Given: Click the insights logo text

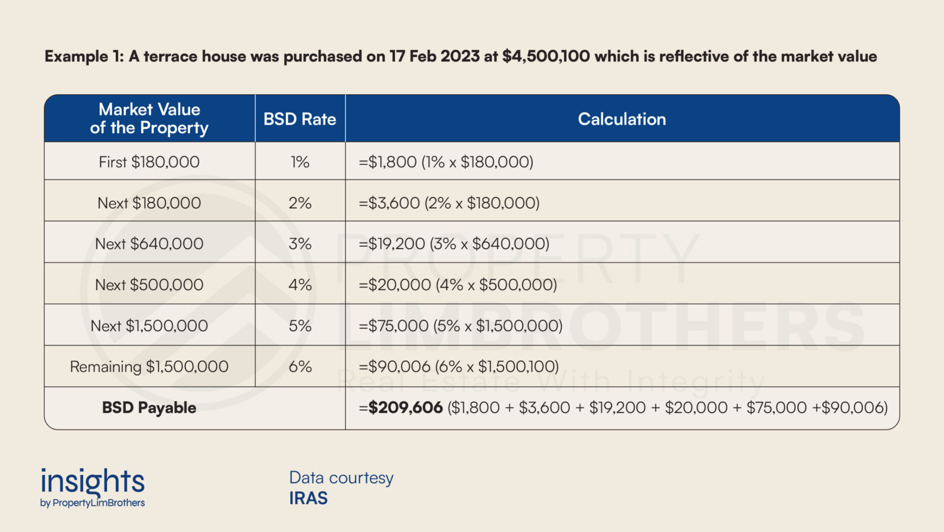Looking at the screenshot, I should 92,481.
